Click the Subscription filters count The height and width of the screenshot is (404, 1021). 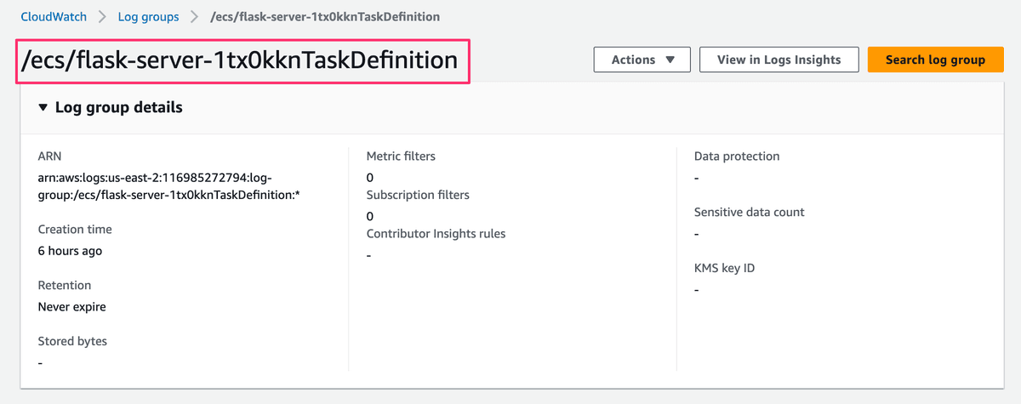370,216
